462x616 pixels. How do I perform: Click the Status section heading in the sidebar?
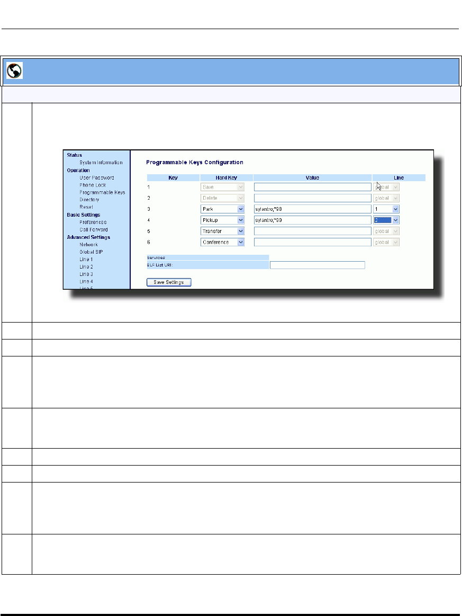point(74,155)
